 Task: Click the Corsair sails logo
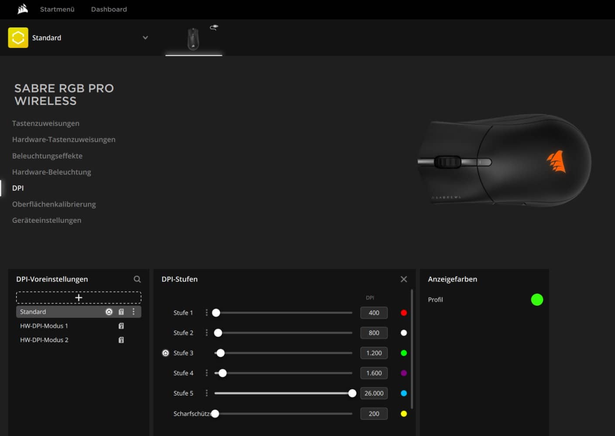pyautogui.click(x=23, y=9)
